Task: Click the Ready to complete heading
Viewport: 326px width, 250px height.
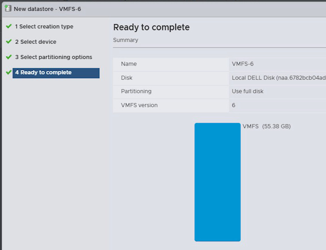Action: (151, 27)
